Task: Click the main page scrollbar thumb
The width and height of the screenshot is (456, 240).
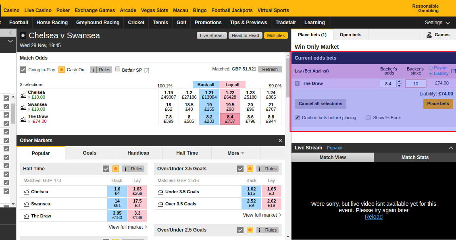Action: [x=288, y=79]
